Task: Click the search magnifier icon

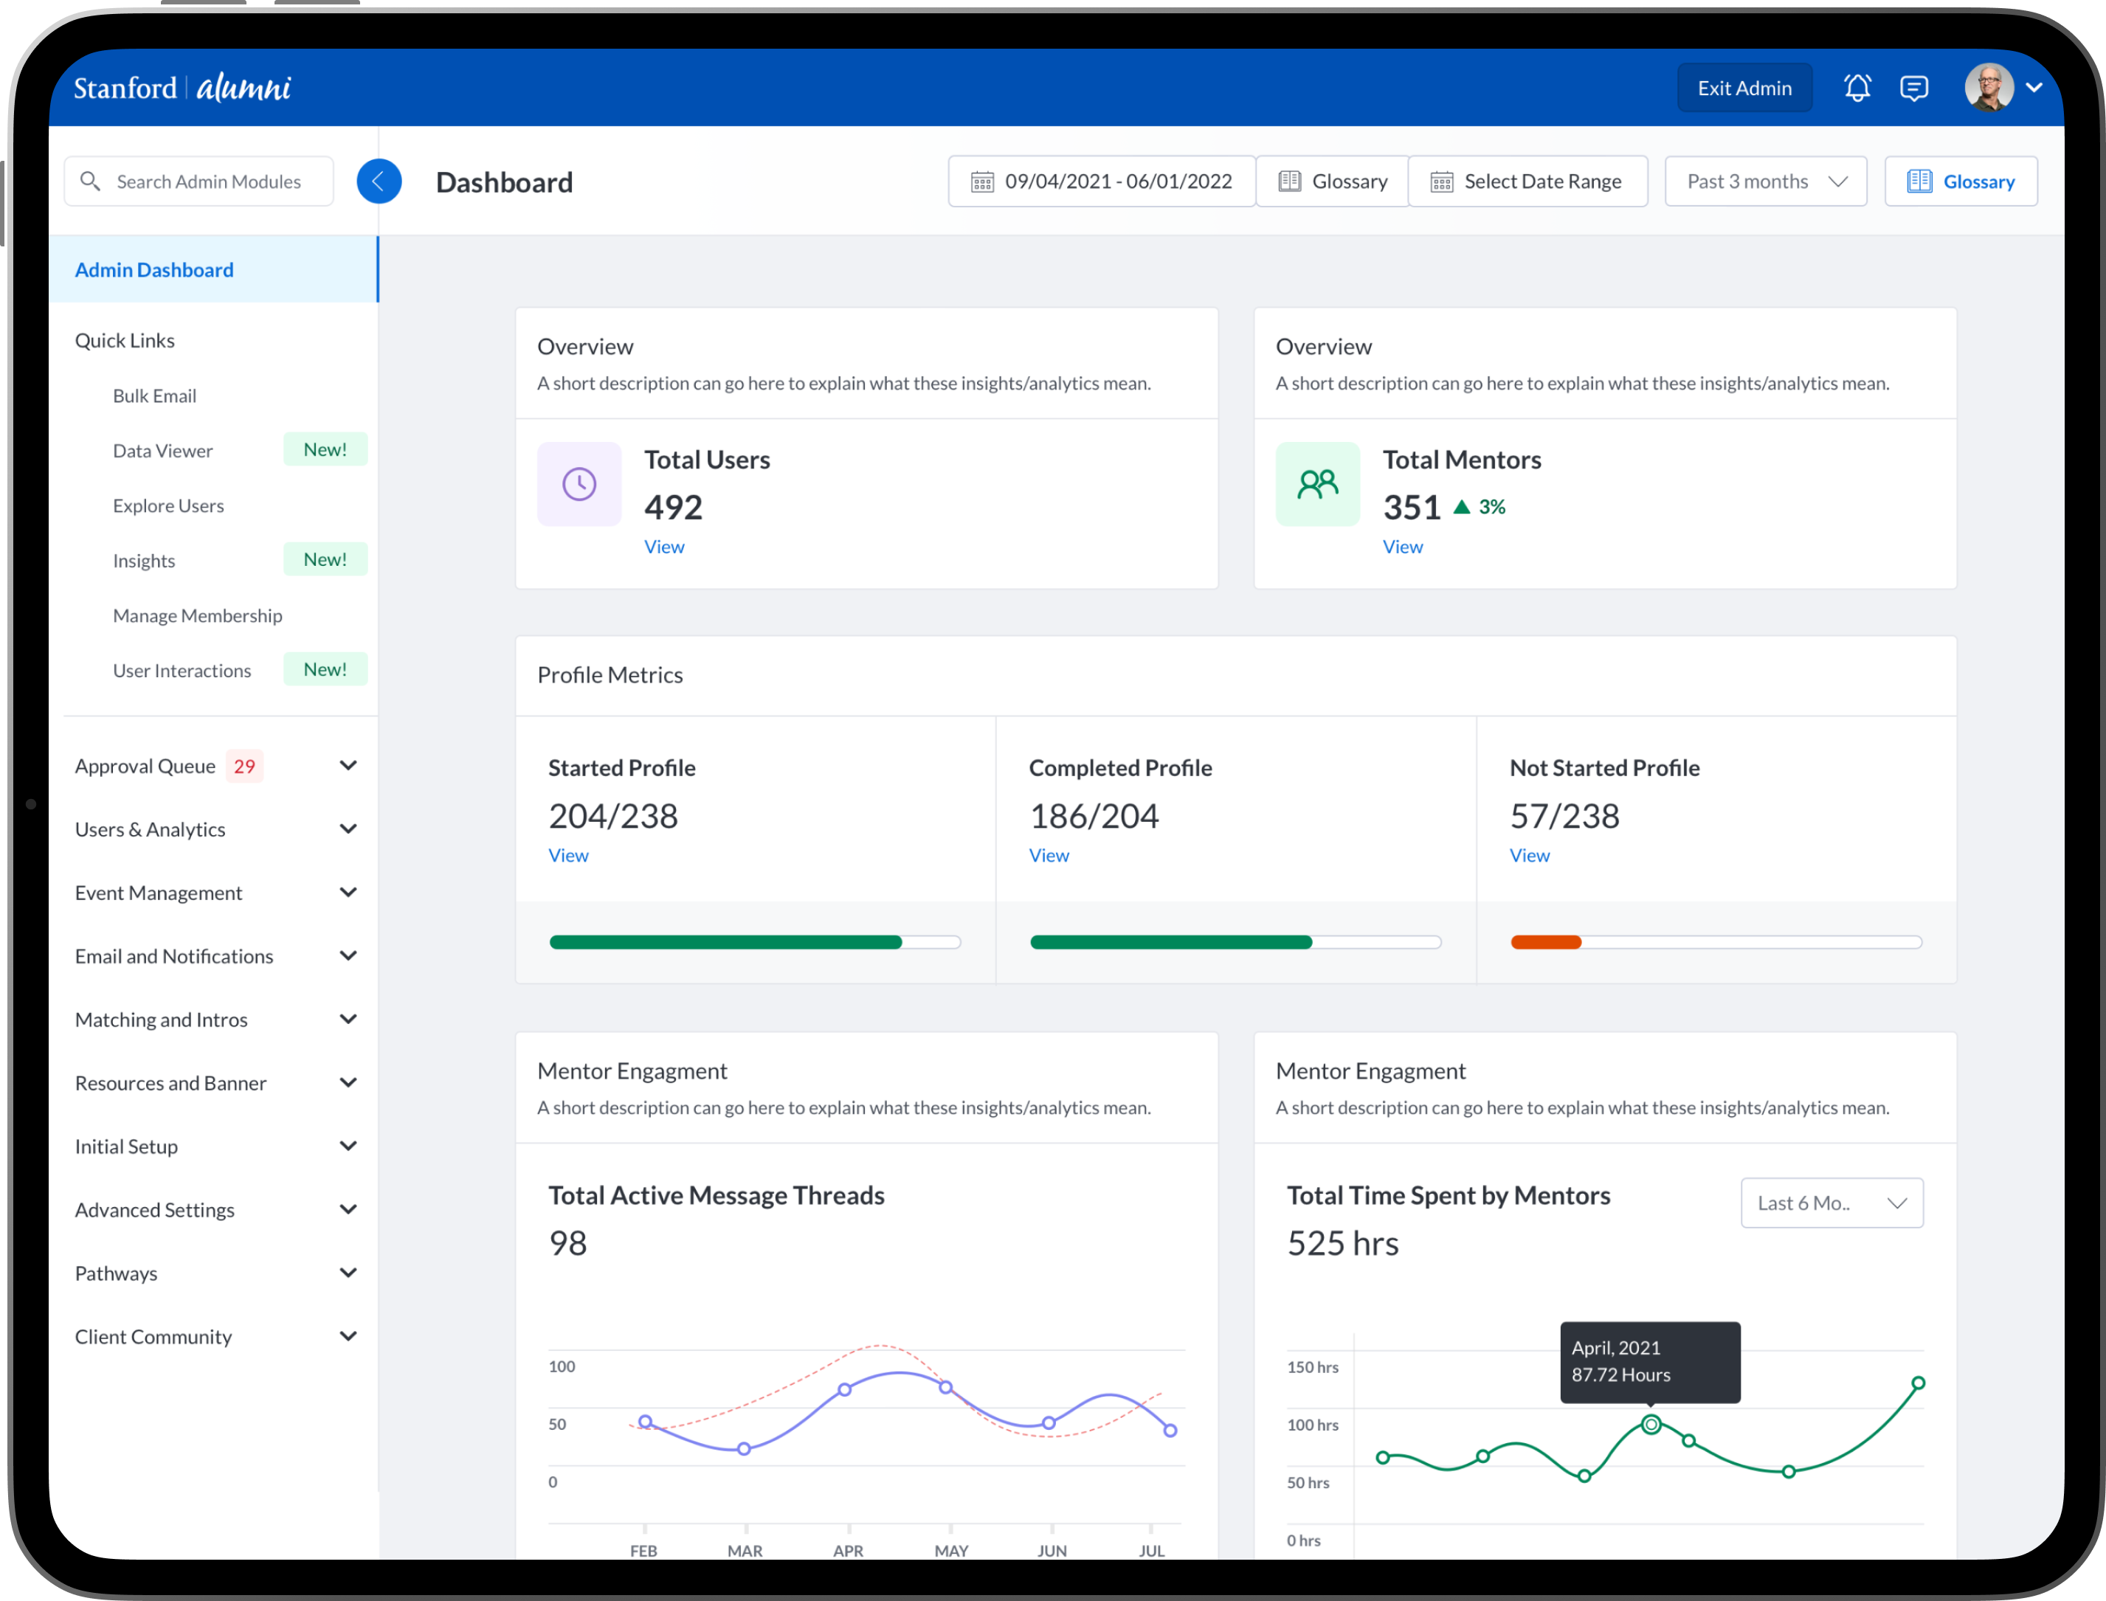Action: click(91, 181)
